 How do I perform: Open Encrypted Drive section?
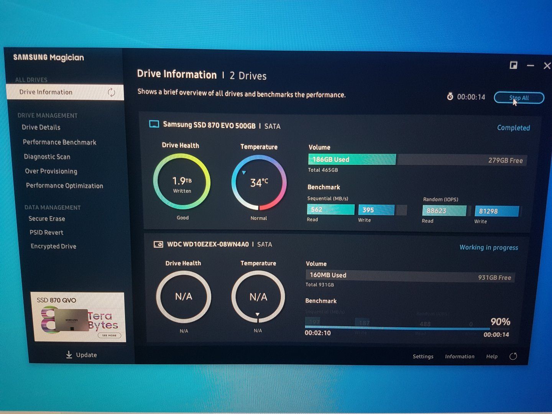(x=53, y=246)
